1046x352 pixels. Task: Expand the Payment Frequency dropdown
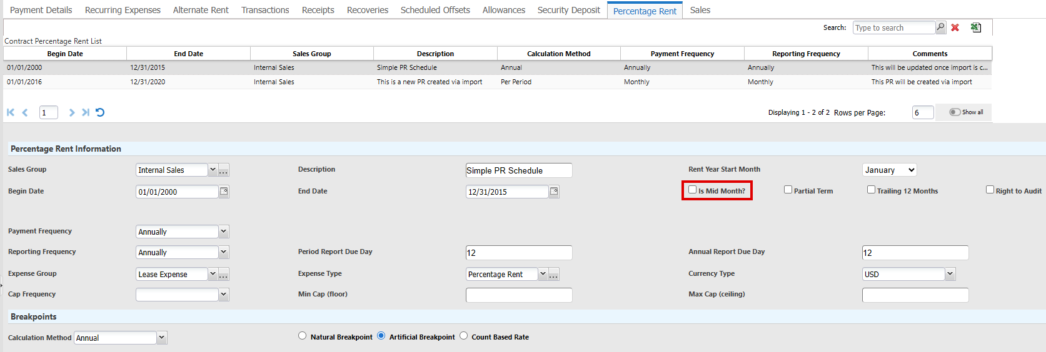tap(223, 232)
